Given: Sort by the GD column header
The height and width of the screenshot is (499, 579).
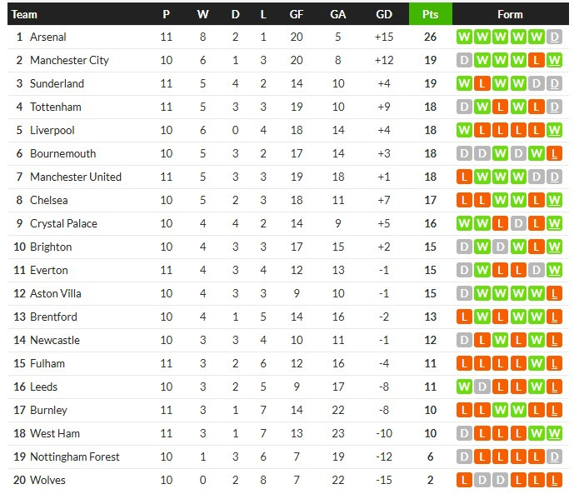Looking at the screenshot, I should point(384,14).
